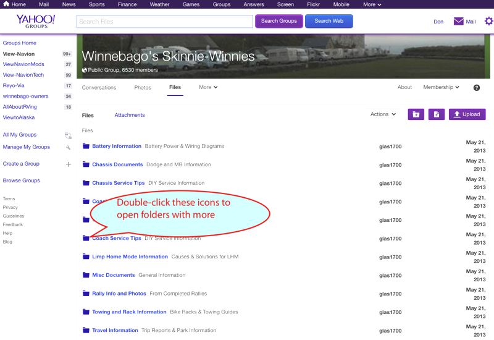
Task: Click the help question mark icon
Action: 477,88
